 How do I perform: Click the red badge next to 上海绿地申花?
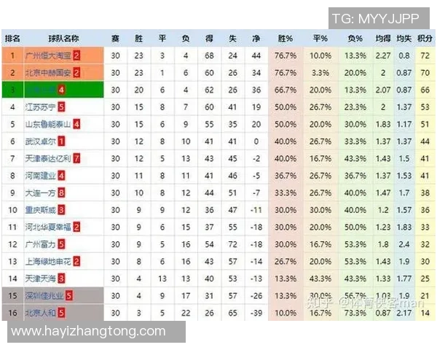coord(76,261)
